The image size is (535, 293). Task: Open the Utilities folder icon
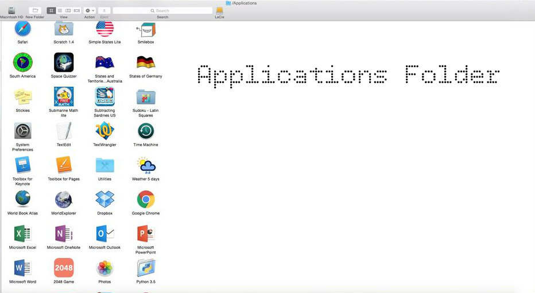point(104,166)
